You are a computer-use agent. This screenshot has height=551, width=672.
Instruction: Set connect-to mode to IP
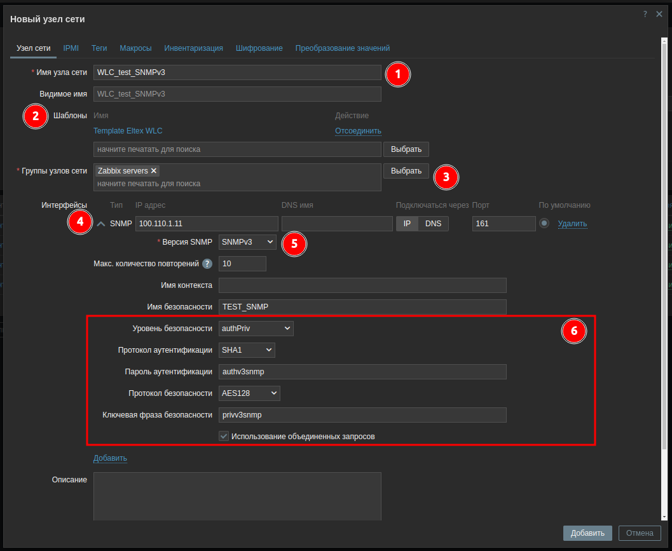pos(407,224)
